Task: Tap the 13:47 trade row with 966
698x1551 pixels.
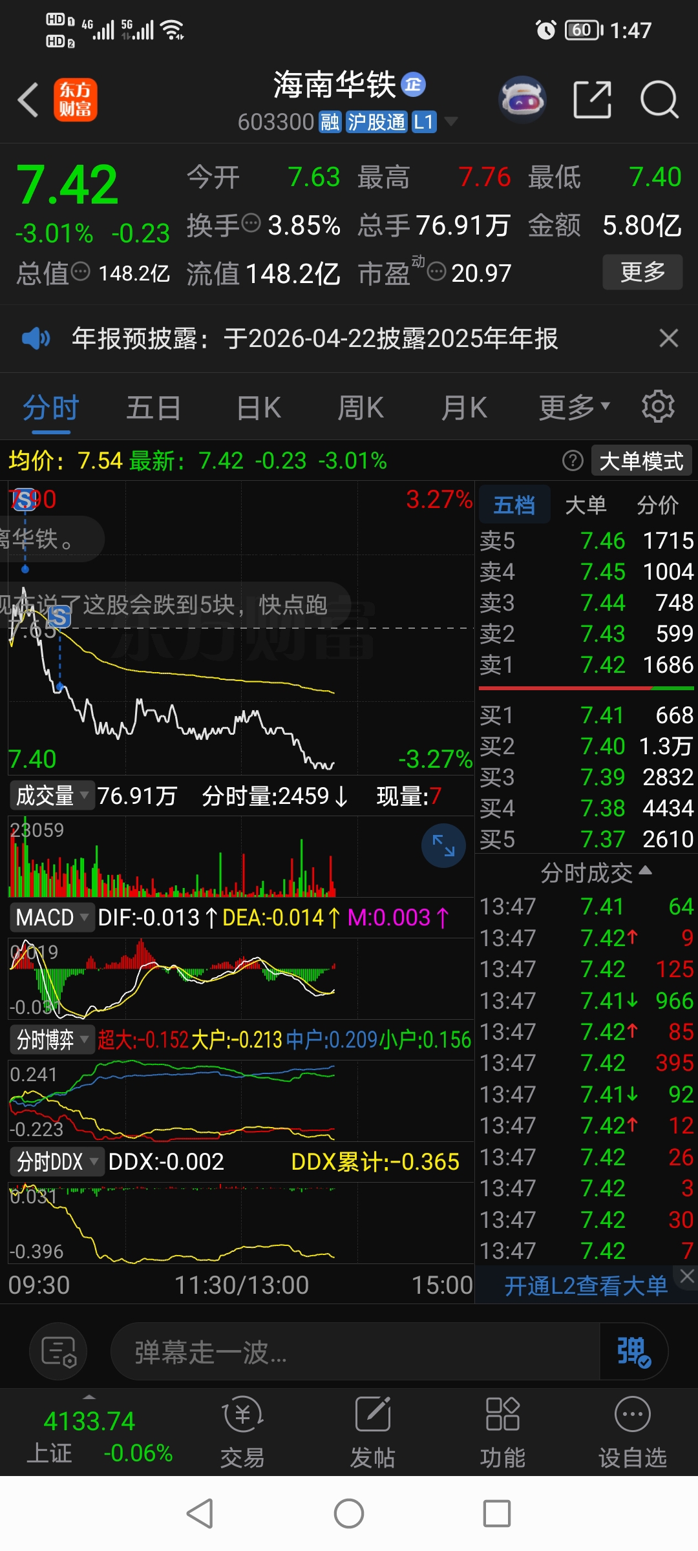Action: (586, 1000)
